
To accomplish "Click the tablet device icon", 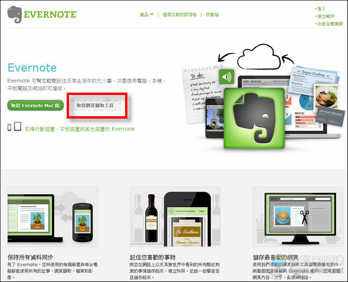I will 18,126.
